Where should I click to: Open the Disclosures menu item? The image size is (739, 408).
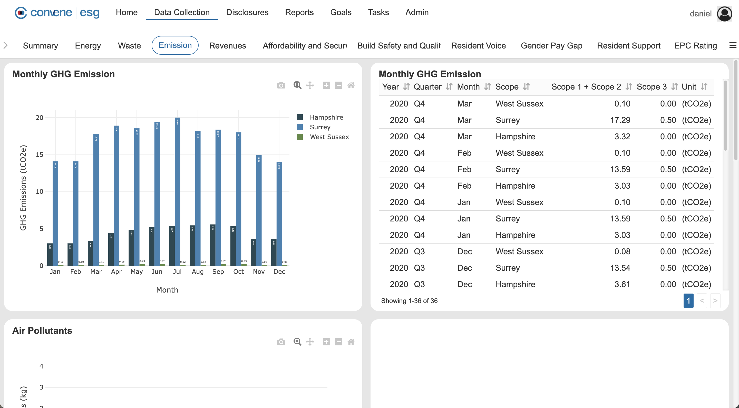(247, 12)
